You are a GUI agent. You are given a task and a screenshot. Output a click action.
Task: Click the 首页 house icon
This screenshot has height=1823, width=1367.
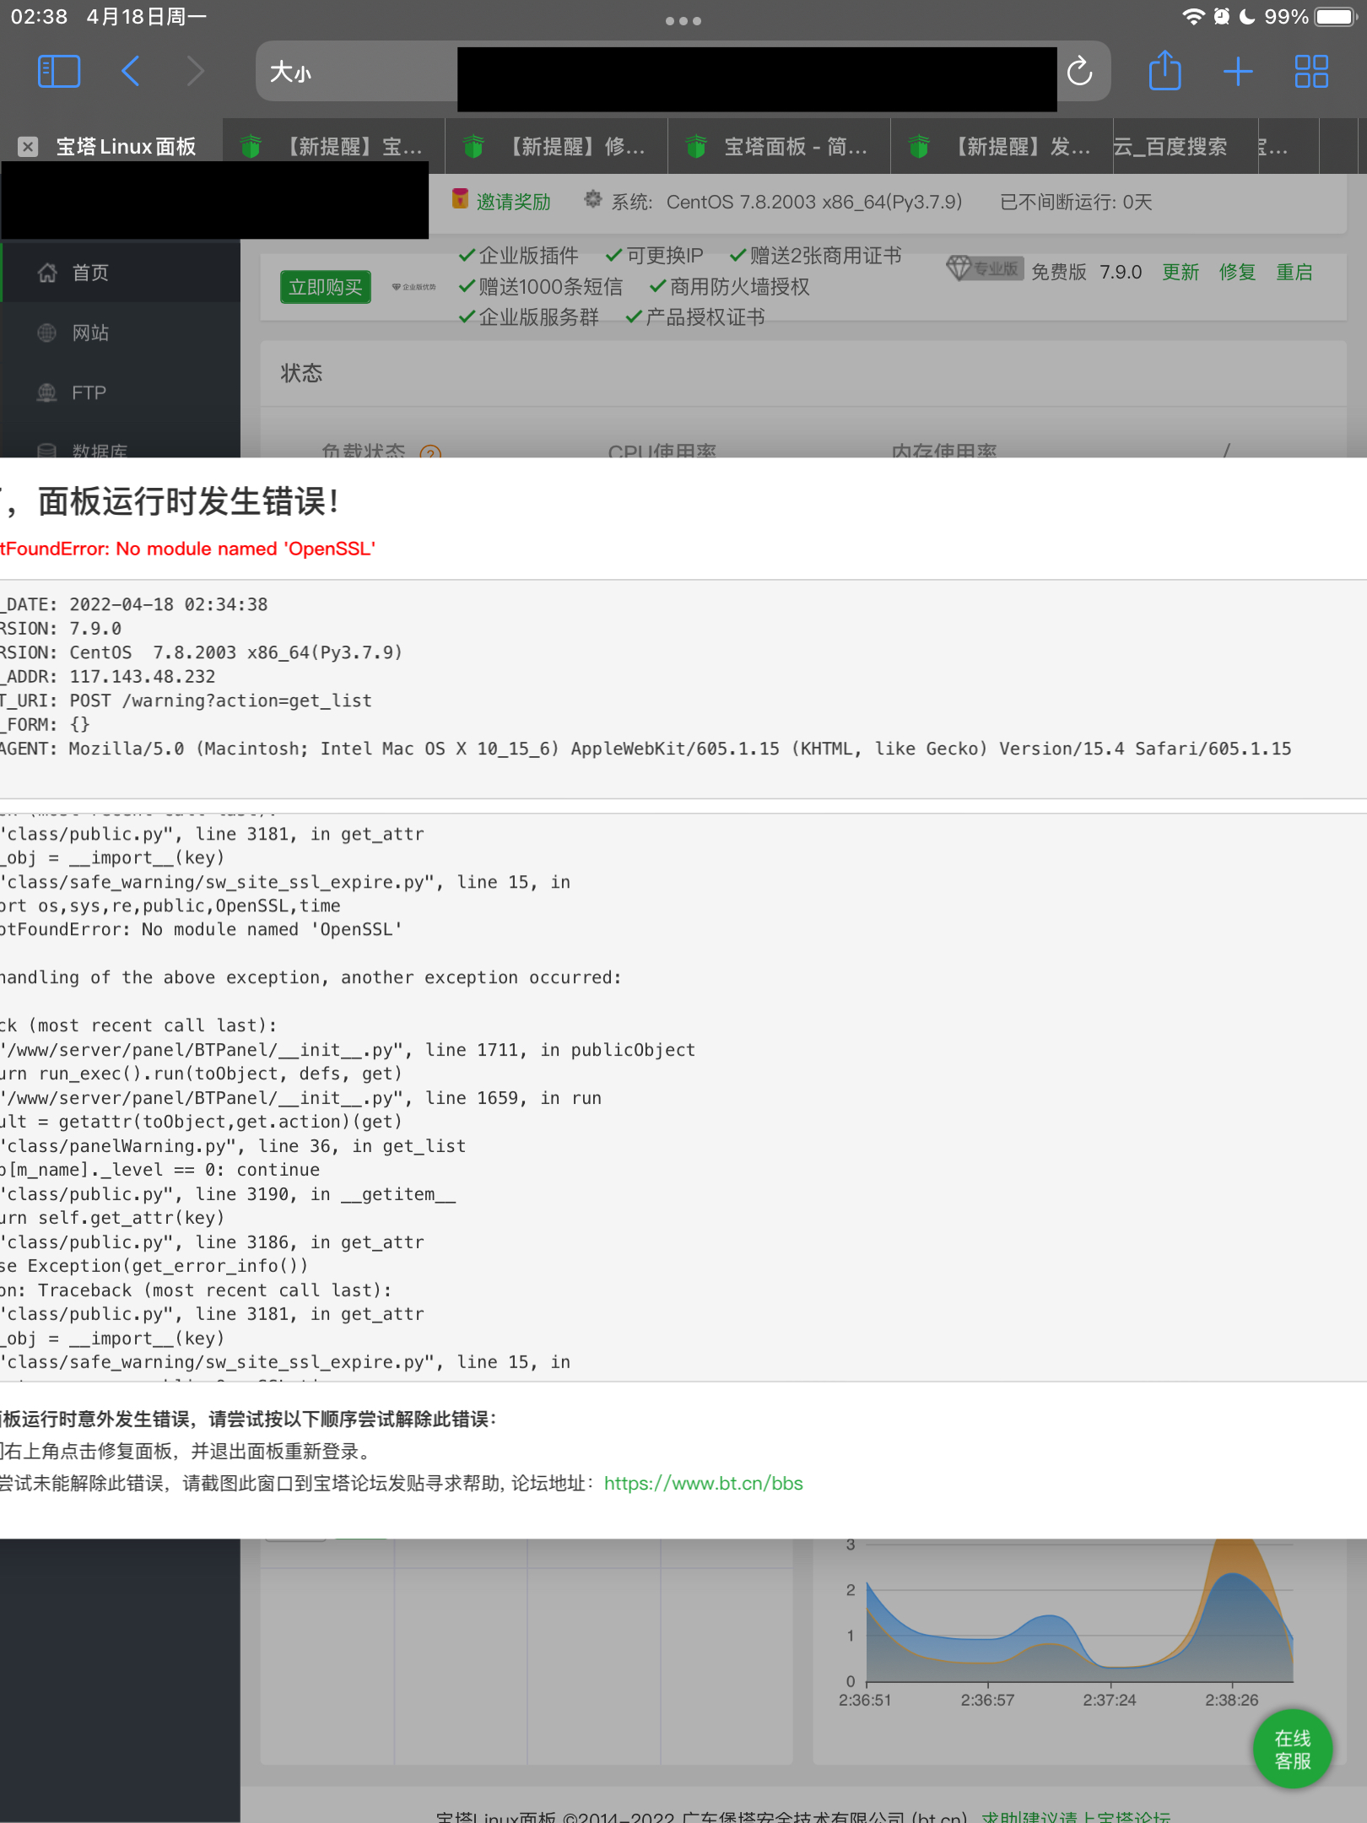click(x=47, y=272)
